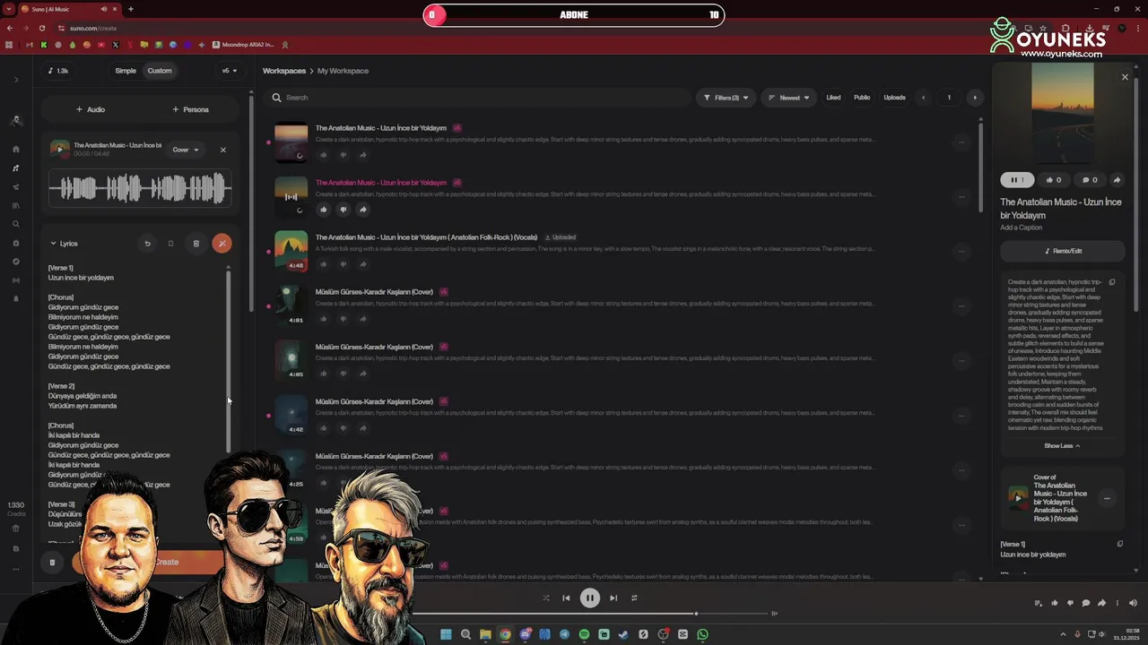This screenshot has height=645, width=1148.
Task: Open the Uploaded Anatolian Folk-Rock (Vocals) title
Action: click(426, 237)
